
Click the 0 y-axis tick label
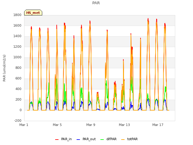[x=21, y=110]
